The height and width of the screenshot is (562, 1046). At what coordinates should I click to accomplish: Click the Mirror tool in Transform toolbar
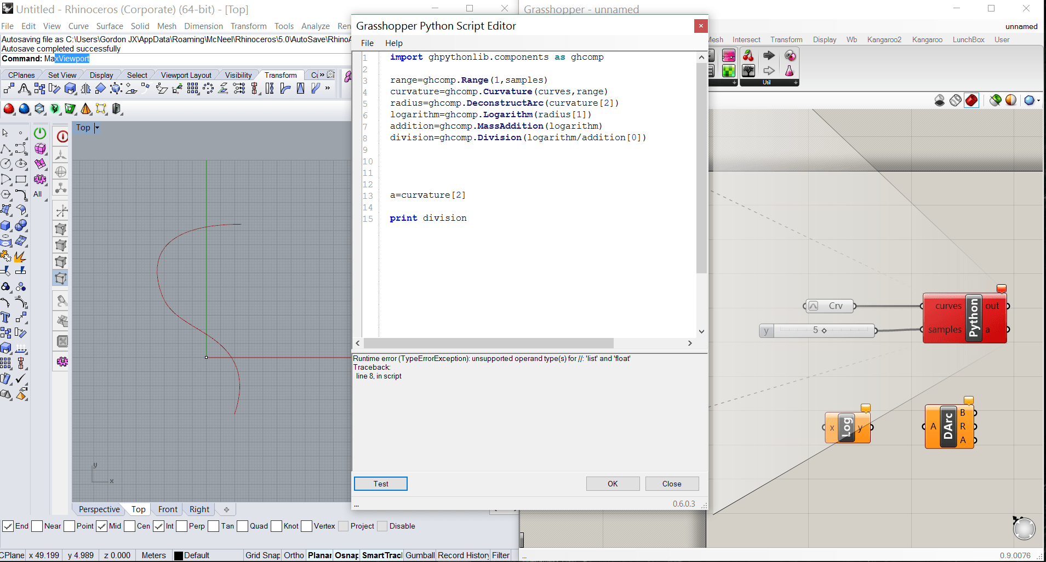coord(85,89)
